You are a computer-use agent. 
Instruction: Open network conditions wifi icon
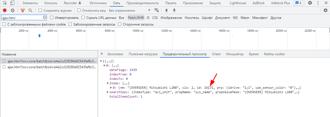tap(156, 10)
